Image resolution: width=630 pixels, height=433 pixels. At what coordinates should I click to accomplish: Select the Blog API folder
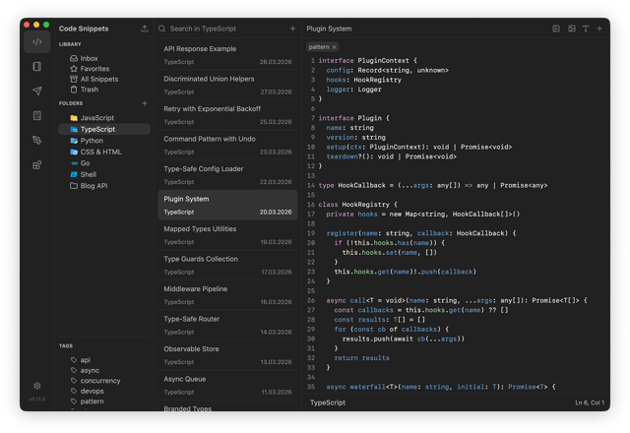click(x=104, y=186)
